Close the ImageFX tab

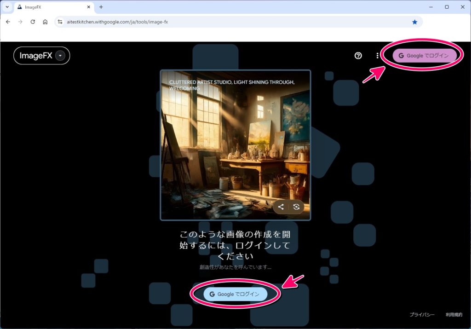(87, 7)
